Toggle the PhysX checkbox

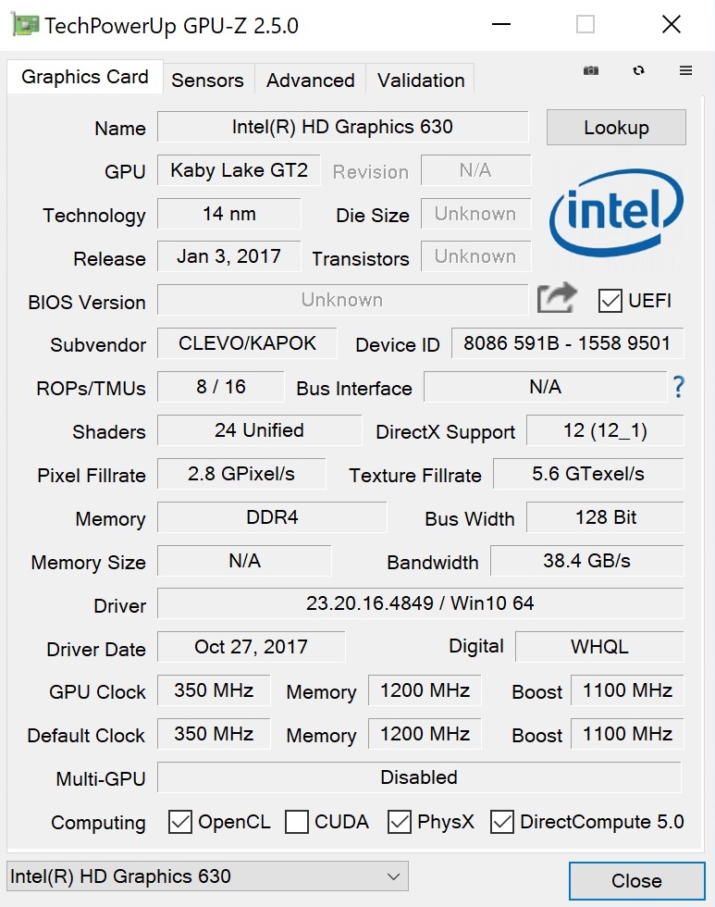pos(400,822)
